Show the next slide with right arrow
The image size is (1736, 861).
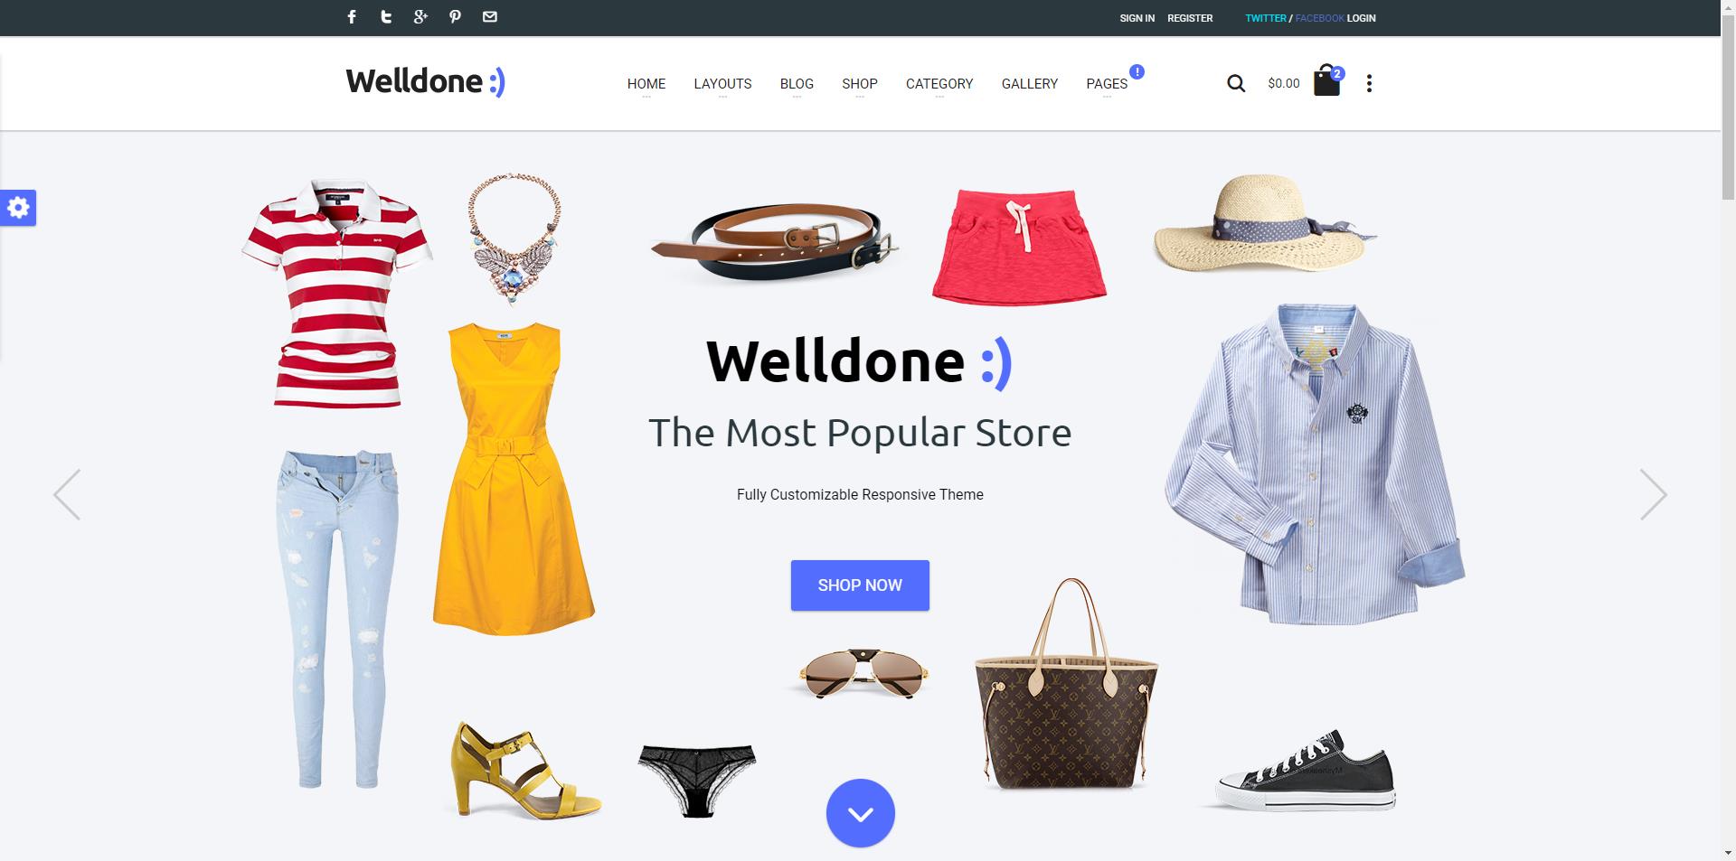point(1654,494)
